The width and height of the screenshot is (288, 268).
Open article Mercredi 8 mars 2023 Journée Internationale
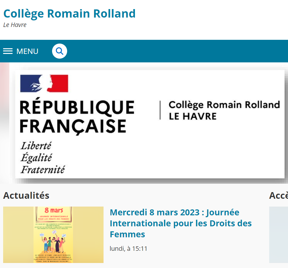(181, 223)
